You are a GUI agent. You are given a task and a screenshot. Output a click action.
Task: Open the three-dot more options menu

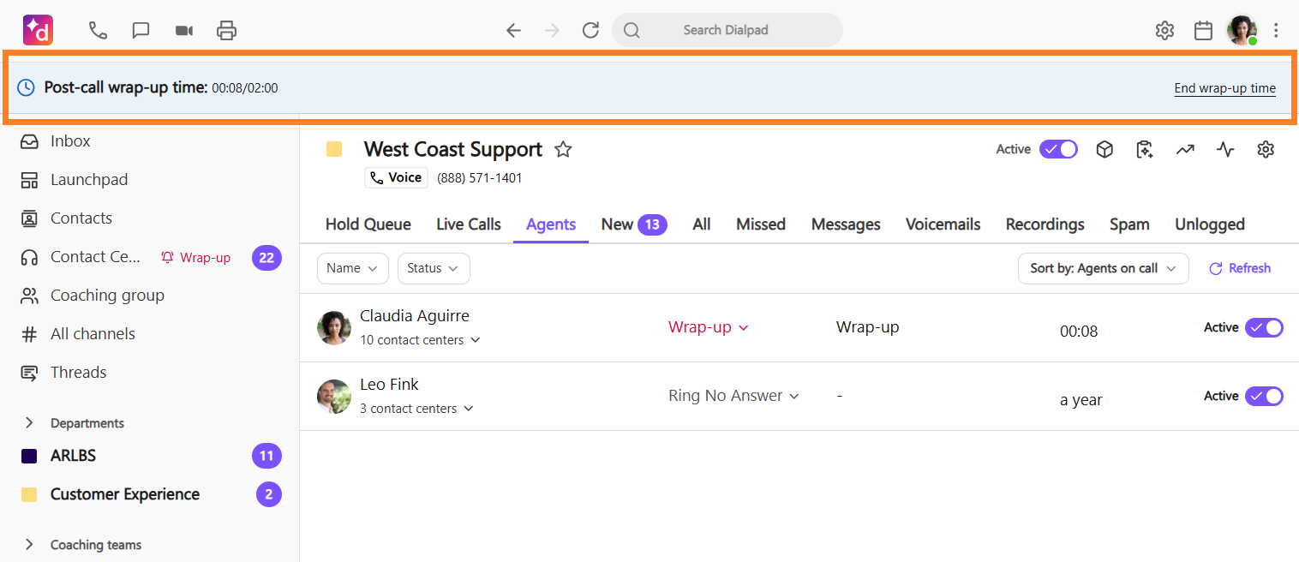1276,31
